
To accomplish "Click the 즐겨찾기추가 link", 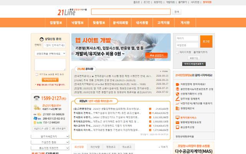I will pyautogui.click(x=200, y=52).
